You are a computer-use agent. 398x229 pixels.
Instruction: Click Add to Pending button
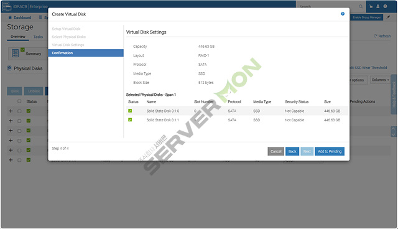click(330, 151)
